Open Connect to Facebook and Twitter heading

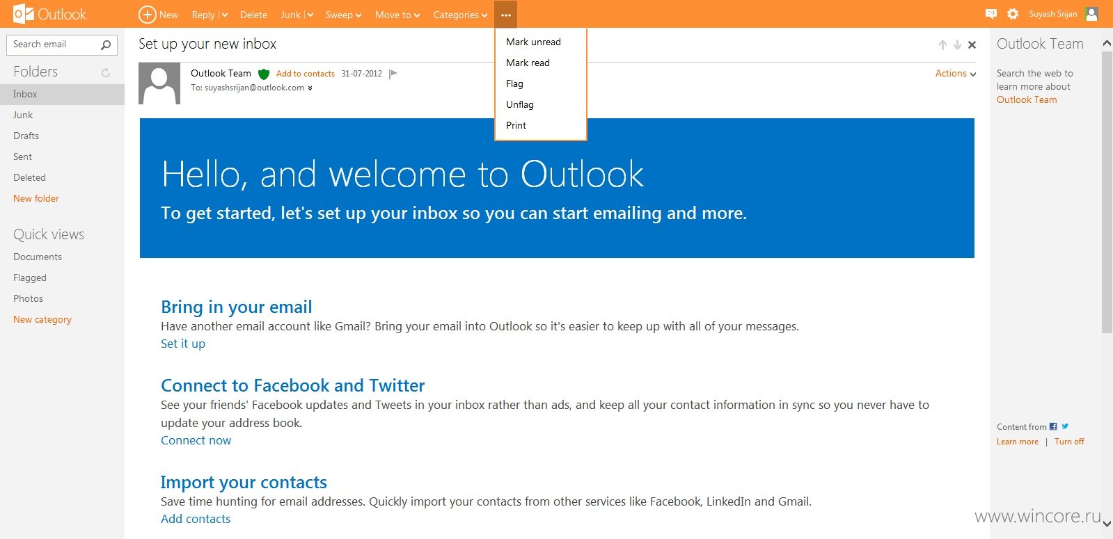(x=292, y=385)
